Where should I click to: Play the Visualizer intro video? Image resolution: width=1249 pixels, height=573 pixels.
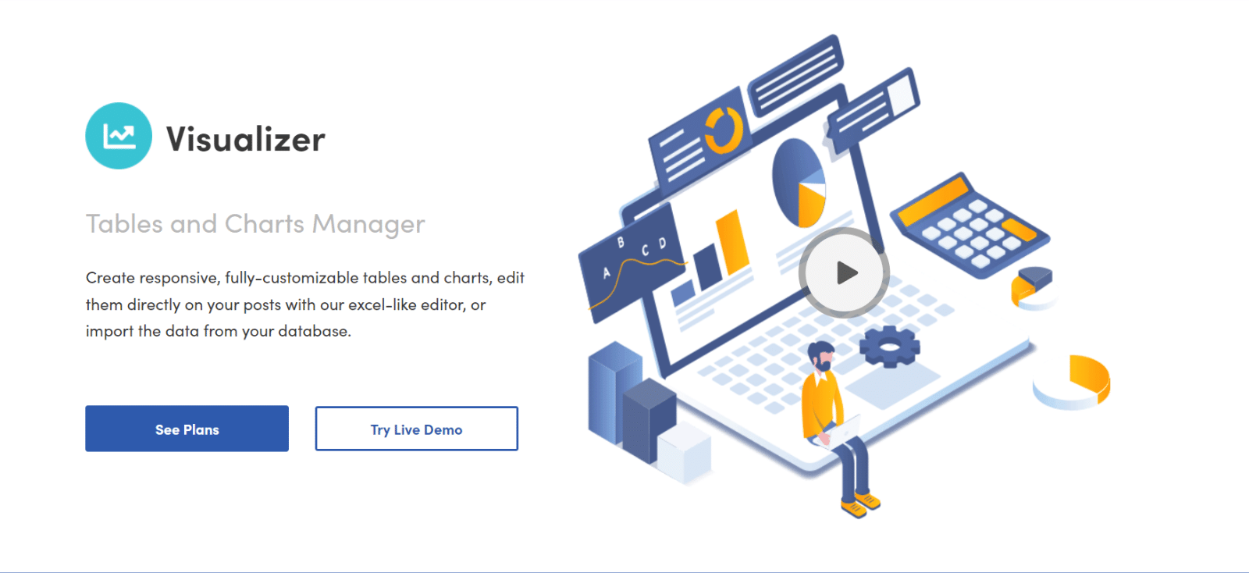click(844, 272)
